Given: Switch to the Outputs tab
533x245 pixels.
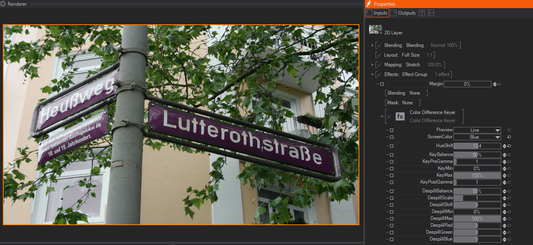Looking at the screenshot, I should pyautogui.click(x=403, y=13).
